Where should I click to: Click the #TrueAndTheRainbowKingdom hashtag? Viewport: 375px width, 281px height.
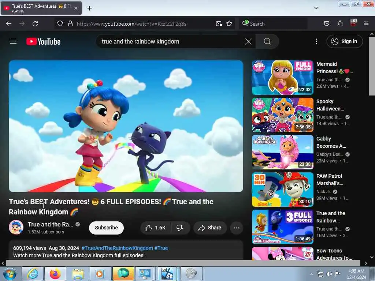(x=117, y=248)
